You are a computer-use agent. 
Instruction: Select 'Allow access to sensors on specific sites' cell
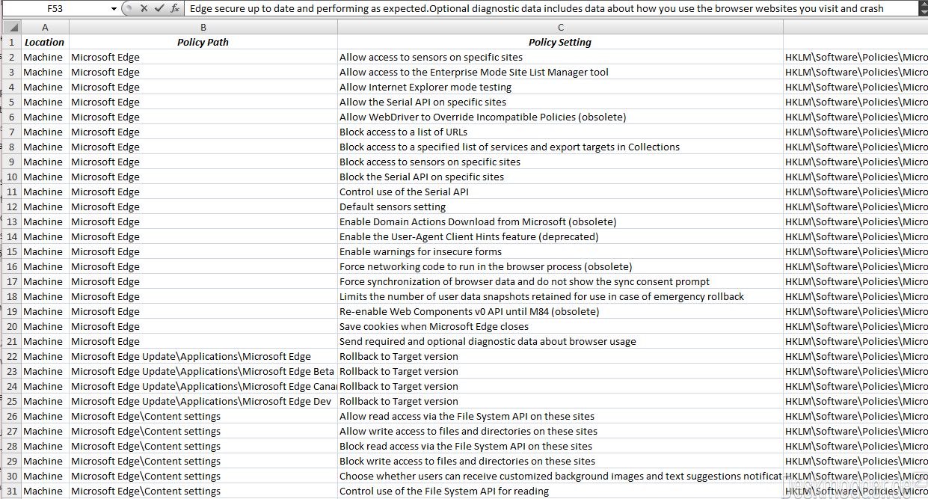(560, 57)
